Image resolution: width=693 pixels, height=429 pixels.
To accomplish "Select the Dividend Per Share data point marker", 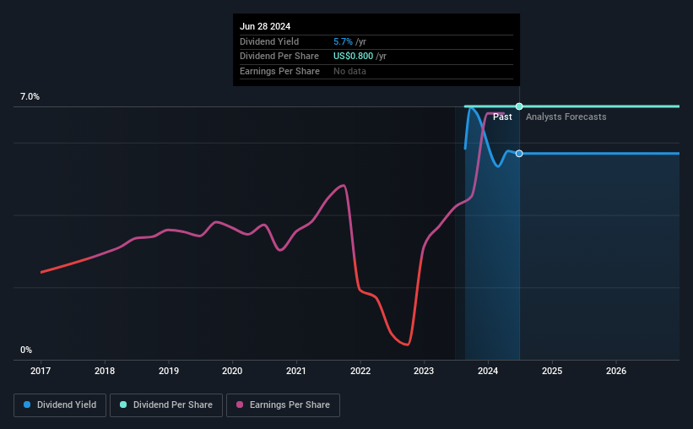I will (519, 106).
